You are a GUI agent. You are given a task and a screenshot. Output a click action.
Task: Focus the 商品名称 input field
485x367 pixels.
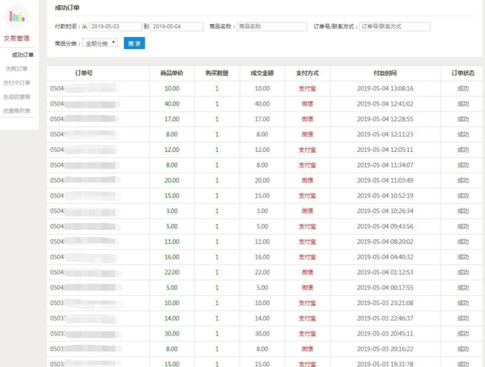point(272,27)
